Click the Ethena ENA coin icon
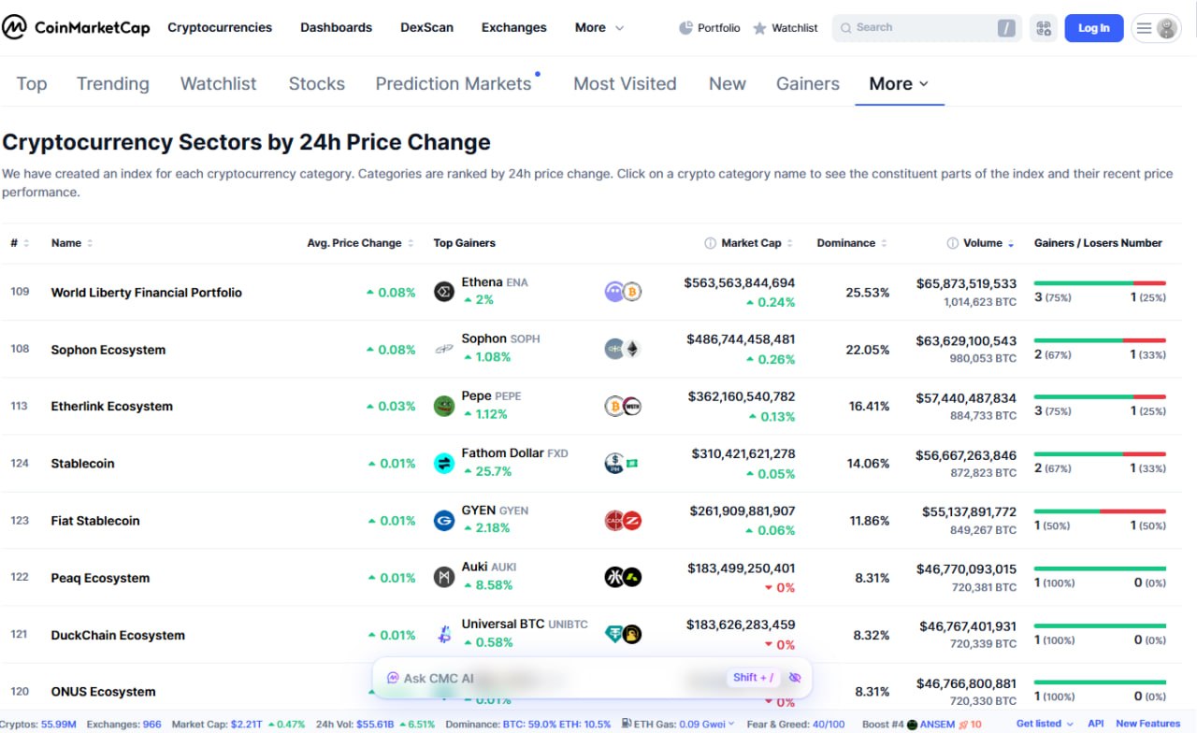Viewport: 1197px width, 733px height. (444, 292)
